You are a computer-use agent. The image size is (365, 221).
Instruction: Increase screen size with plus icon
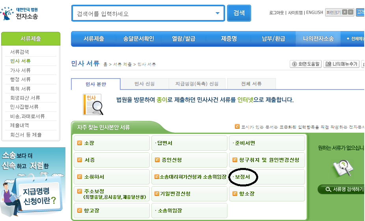(345, 12)
